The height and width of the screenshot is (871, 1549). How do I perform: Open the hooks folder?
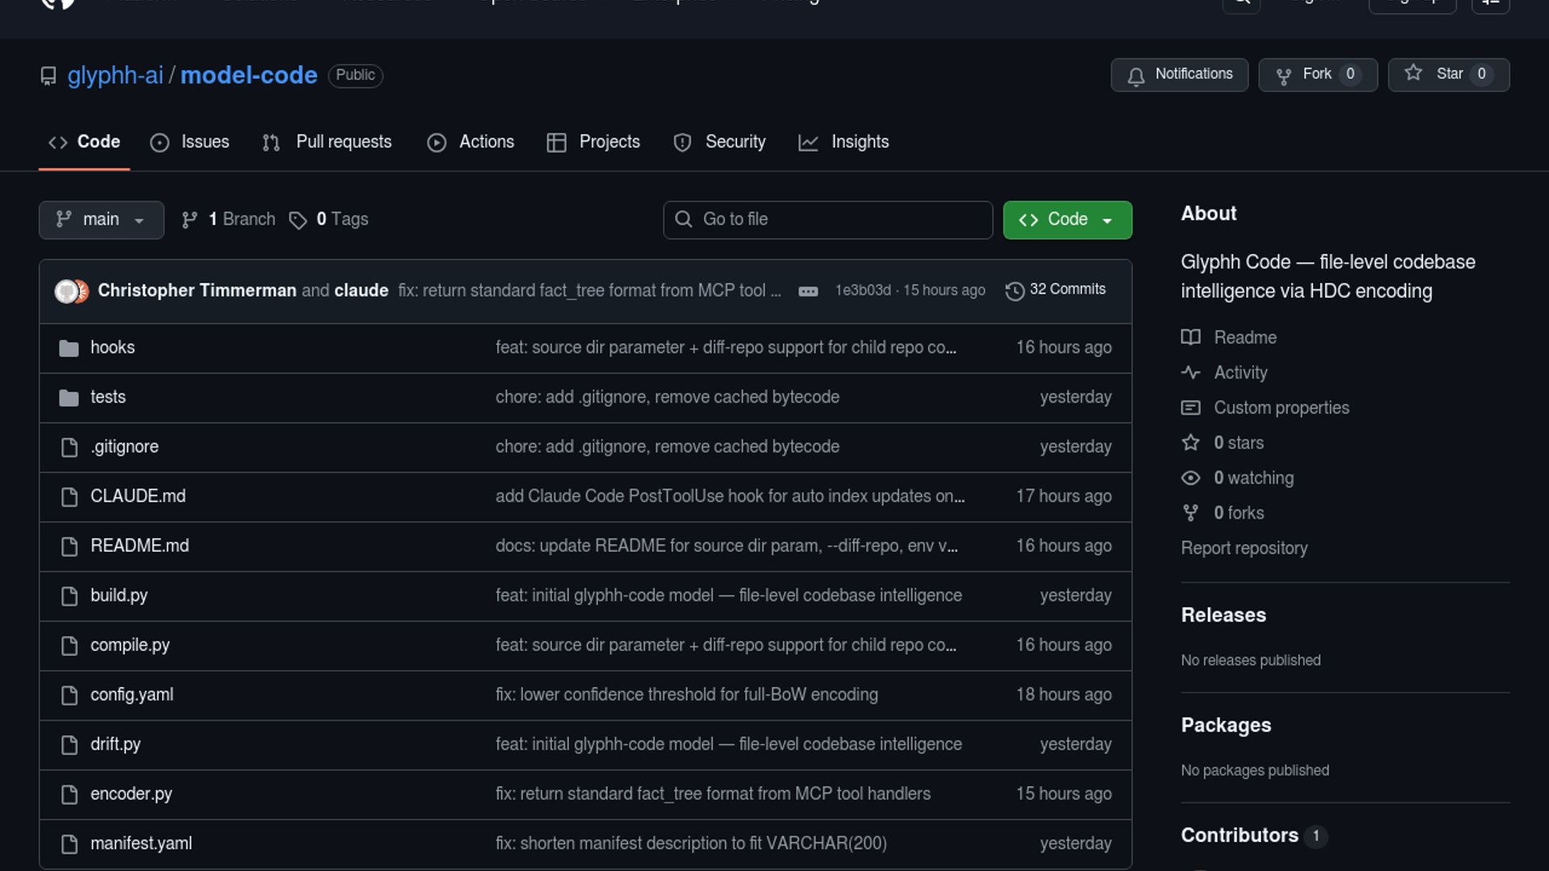(x=112, y=348)
